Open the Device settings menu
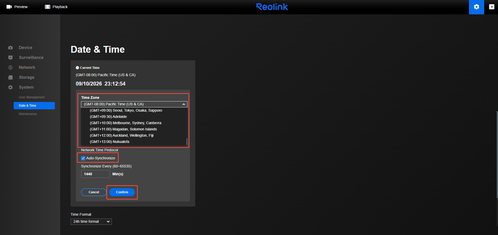498x235 pixels. [x=25, y=48]
